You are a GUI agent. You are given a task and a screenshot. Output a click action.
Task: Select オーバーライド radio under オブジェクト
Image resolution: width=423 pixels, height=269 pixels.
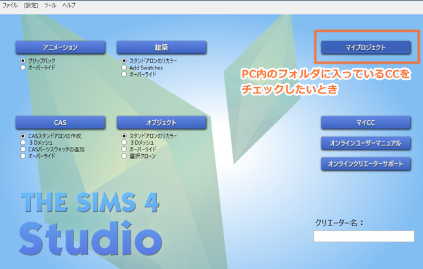point(124,149)
